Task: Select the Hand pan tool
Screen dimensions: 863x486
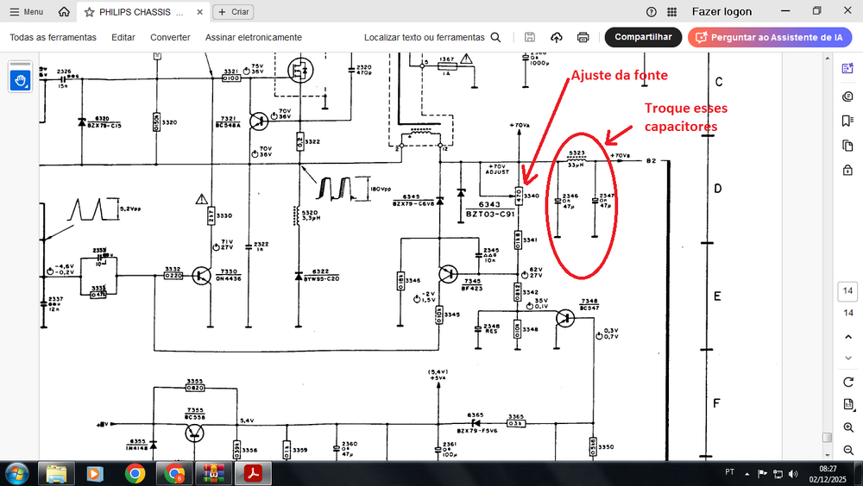Action: point(21,79)
